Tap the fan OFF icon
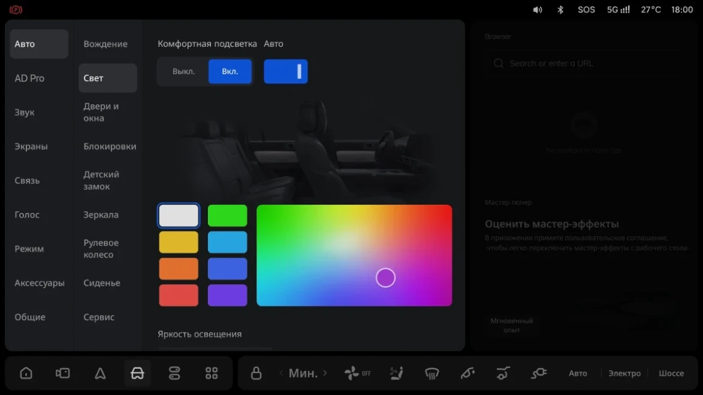This screenshot has width=703, height=395. (x=357, y=373)
